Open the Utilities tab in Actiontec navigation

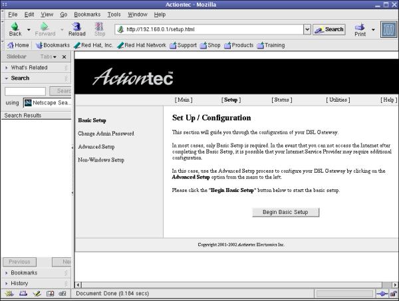pyautogui.click(x=338, y=100)
